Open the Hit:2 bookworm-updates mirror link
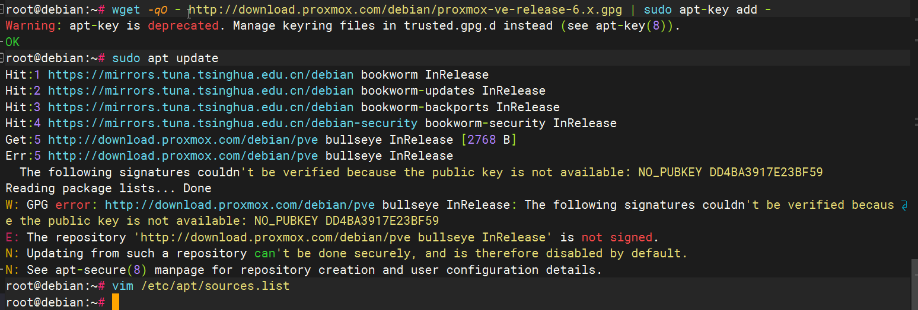The image size is (918, 310). click(x=200, y=91)
